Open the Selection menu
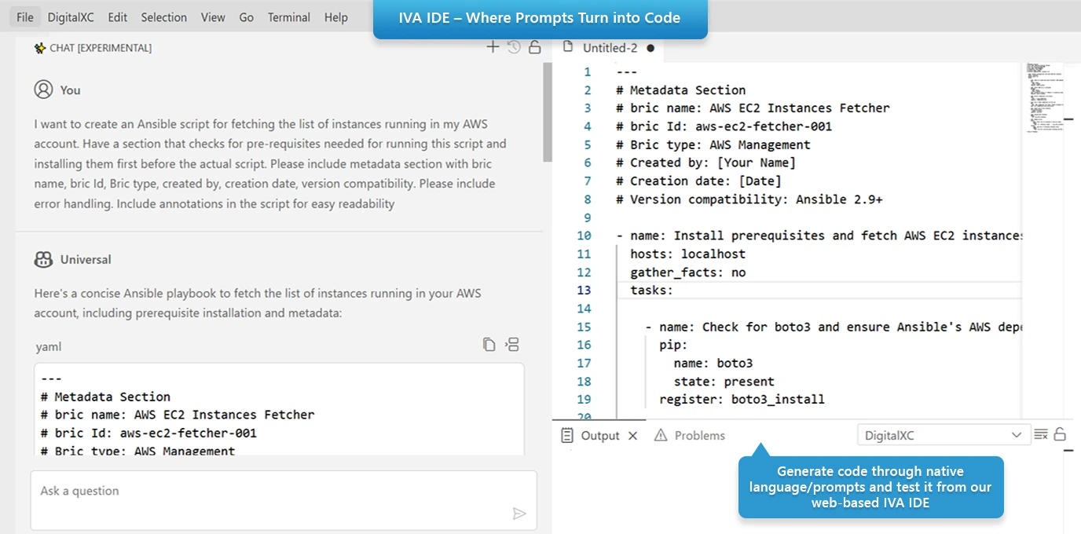This screenshot has height=534, width=1081. (164, 17)
